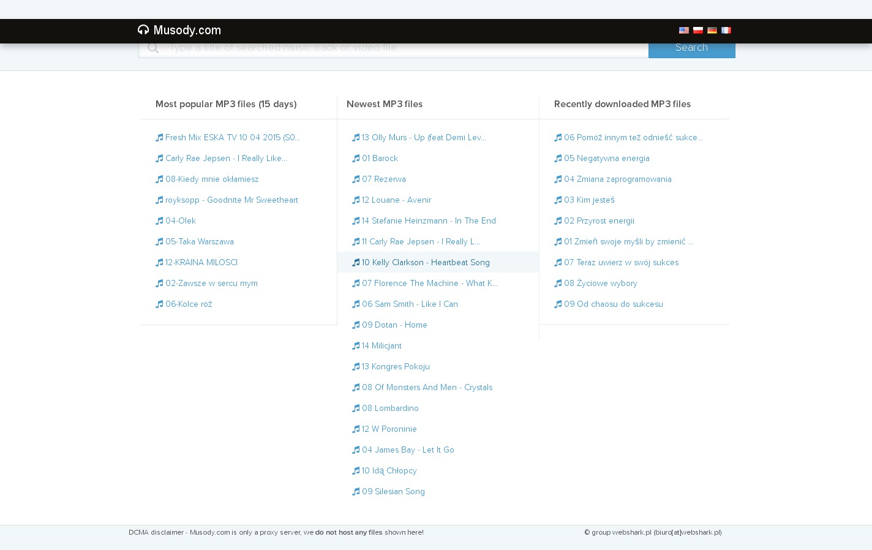Screen dimensions: 872x550
Task: Open '08 Życiowe wybory' from recent downloads
Action: (x=600, y=284)
